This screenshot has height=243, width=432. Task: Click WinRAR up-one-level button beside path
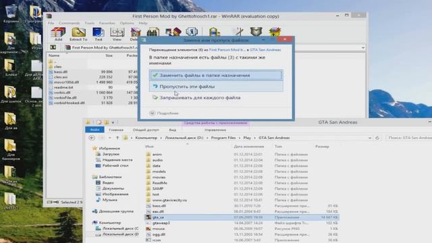click(53, 47)
